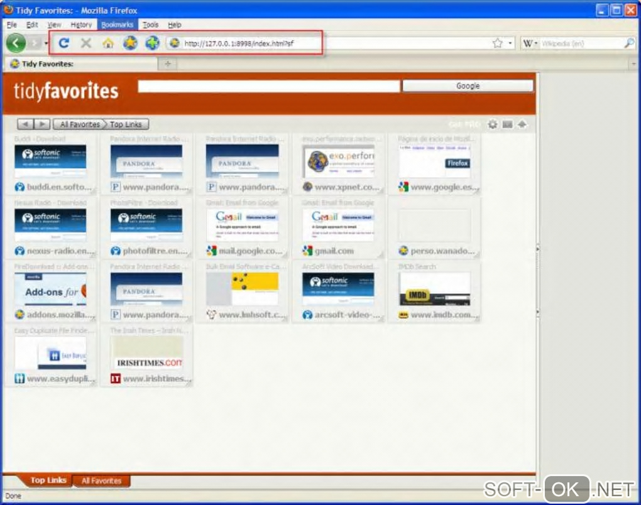Open the nexus-radio Softonic thumbnail
This screenshot has width=641, height=505.
[x=50, y=225]
